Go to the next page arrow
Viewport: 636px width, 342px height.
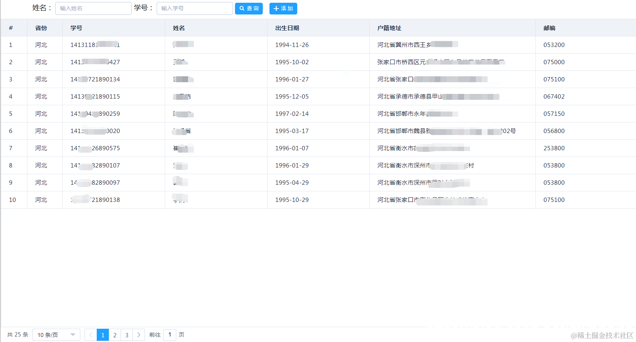pos(139,335)
